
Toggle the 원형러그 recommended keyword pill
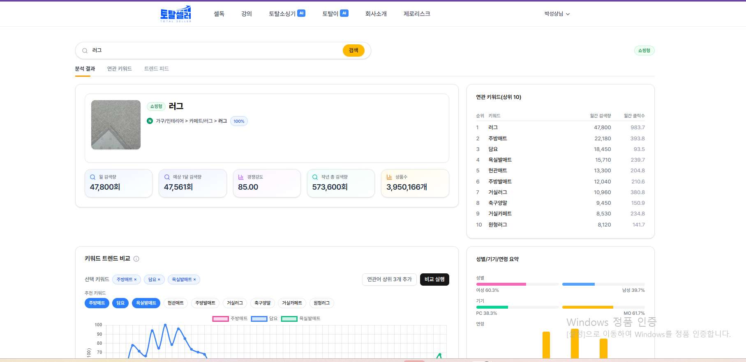(321, 303)
